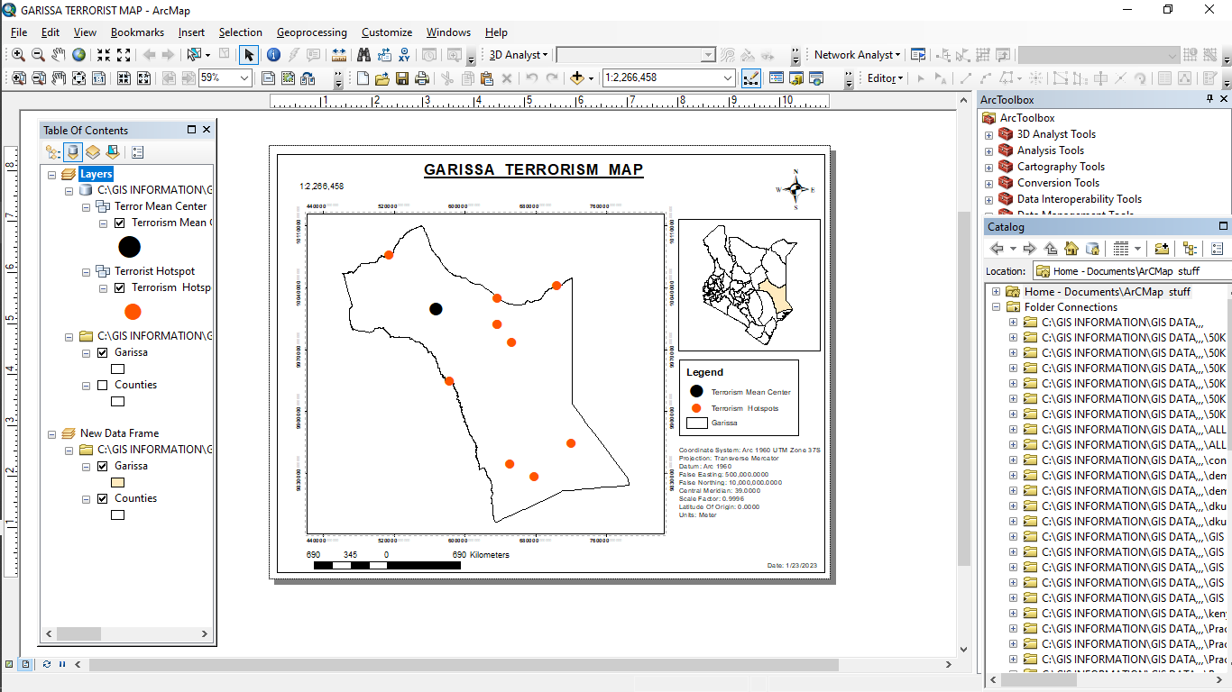The image size is (1232, 692).
Task: Click the Add Data icon
Action: coord(577,78)
